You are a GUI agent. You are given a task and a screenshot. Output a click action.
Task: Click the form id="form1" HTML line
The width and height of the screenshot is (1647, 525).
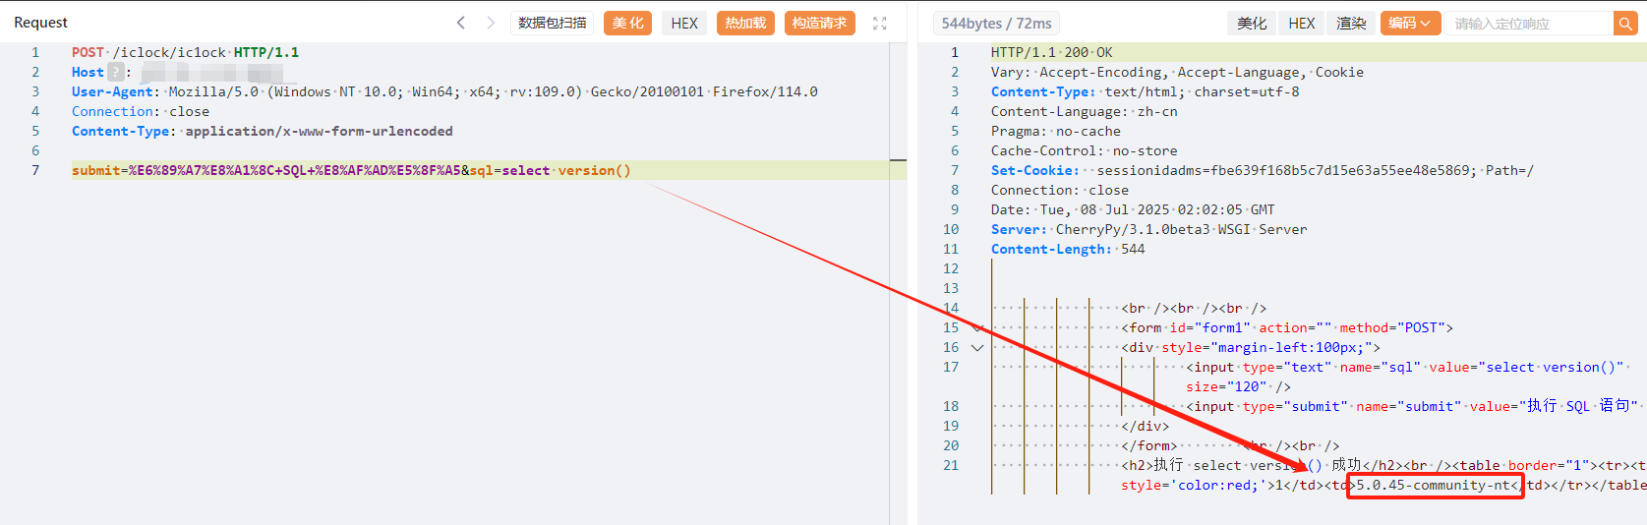coord(1287,327)
